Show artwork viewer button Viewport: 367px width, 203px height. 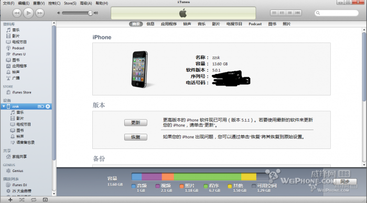(45, 200)
